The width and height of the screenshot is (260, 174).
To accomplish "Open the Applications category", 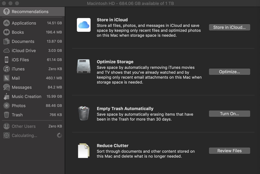I will tap(32, 23).
